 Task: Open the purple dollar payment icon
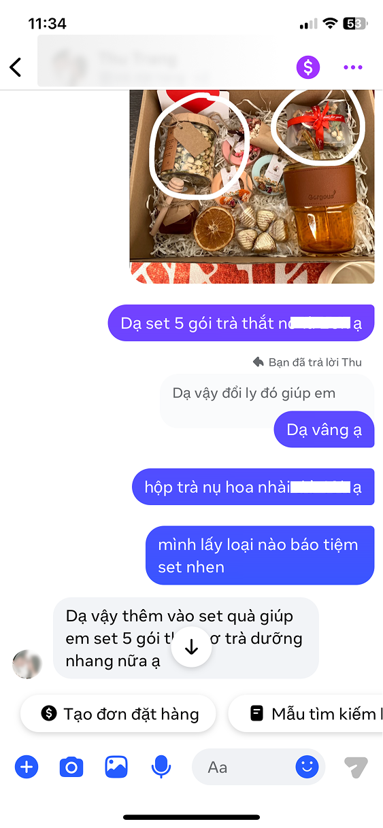coord(307,67)
